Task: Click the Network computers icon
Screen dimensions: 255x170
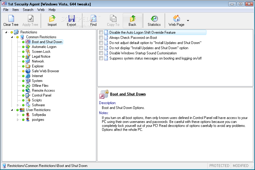Action: coord(28,61)
